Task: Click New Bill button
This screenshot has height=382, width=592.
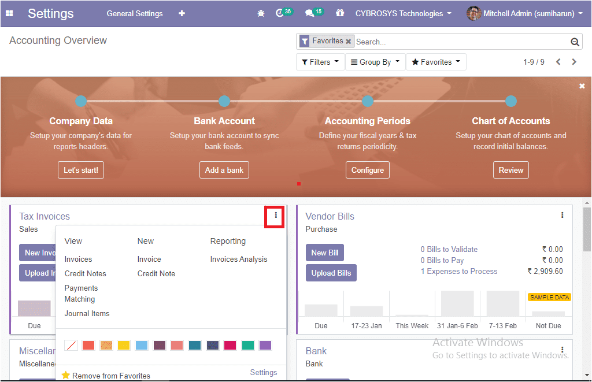Action: 325,253
